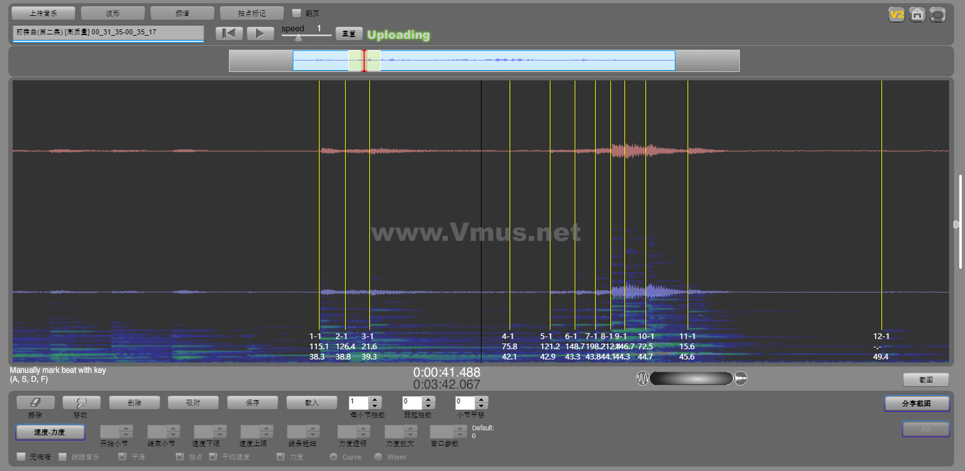Switch to the 频谱 spectrum view

point(182,13)
